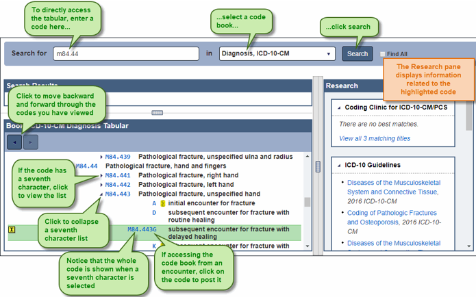Image resolution: width=476 pixels, height=297 pixels.
Task: Click the Research pane header
Action: click(354, 86)
